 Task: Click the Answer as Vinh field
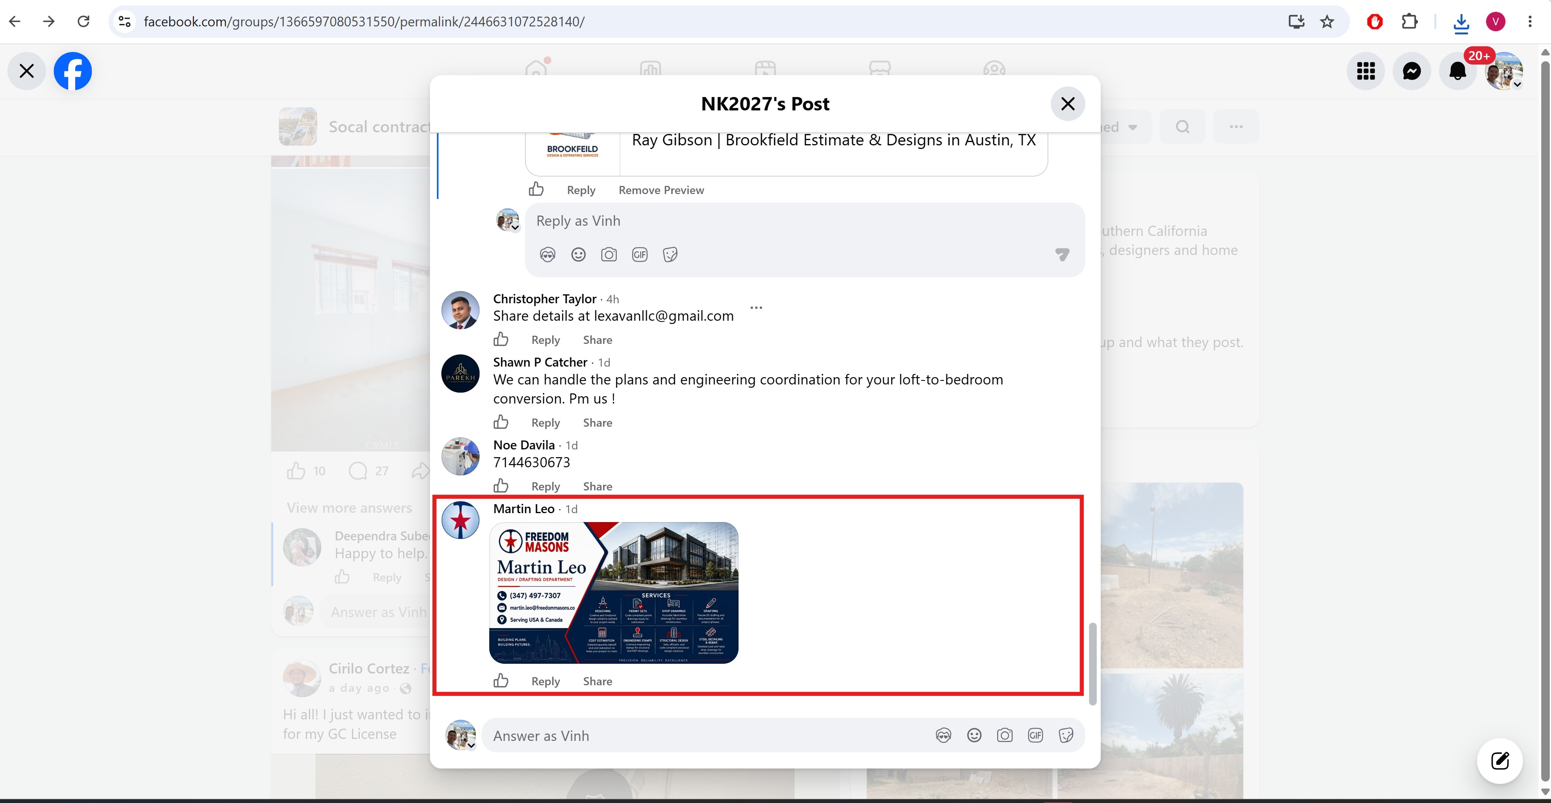pyautogui.click(x=704, y=736)
